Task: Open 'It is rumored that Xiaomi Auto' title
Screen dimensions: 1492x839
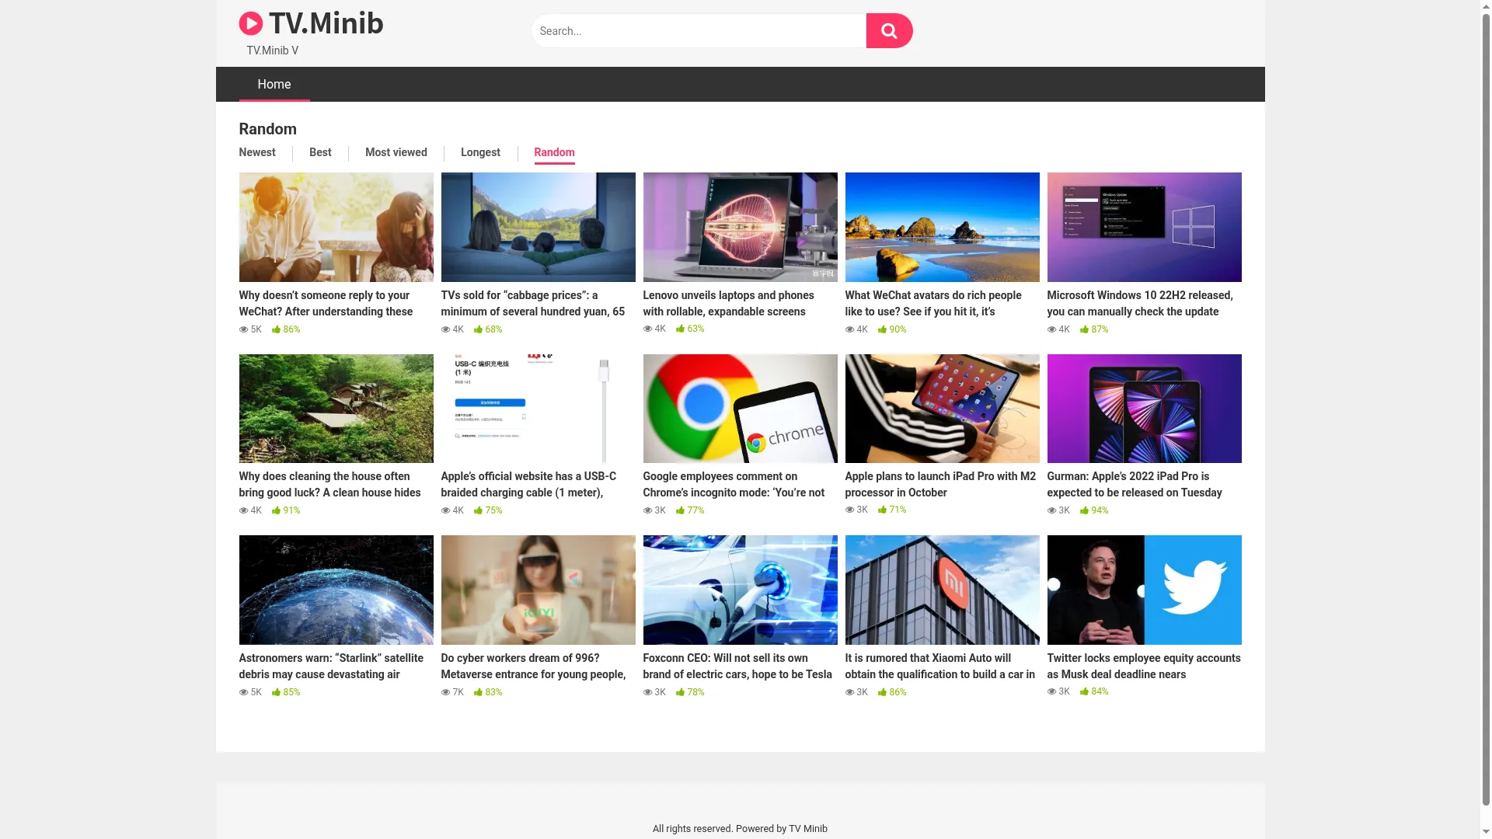Action: click(942, 666)
